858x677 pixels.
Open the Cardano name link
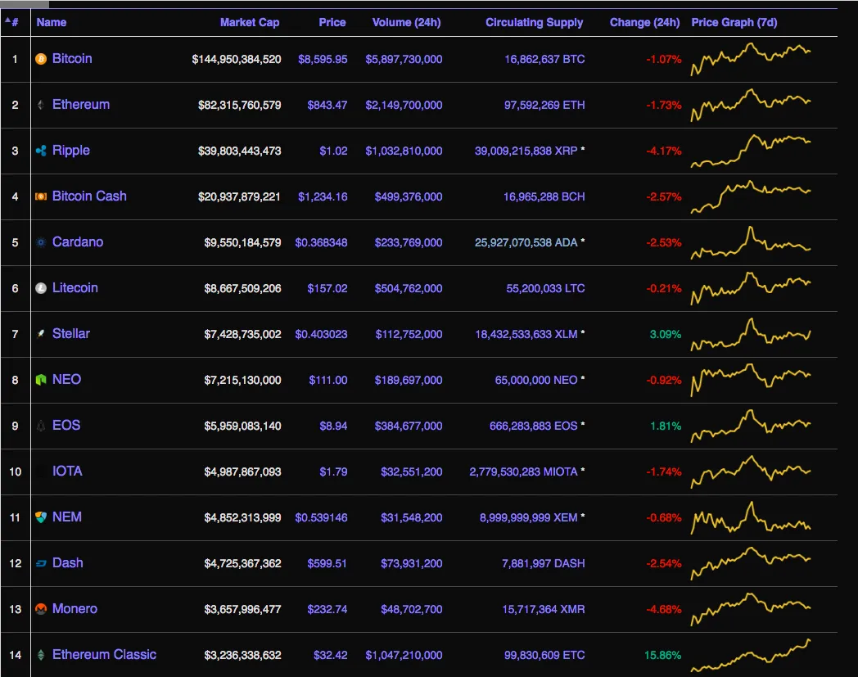pos(78,242)
